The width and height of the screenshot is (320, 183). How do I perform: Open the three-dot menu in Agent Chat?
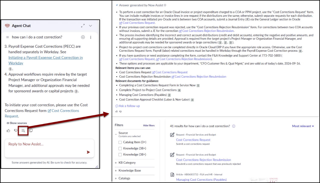pyautogui.click(x=91, y=37)
